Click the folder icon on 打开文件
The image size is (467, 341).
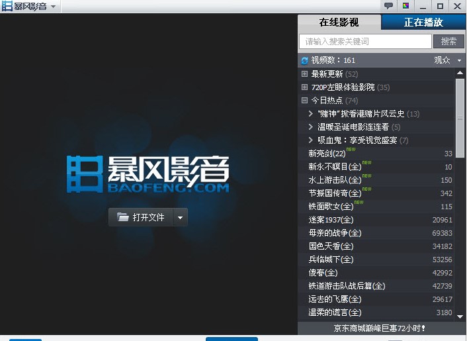(x=123, y=217)
